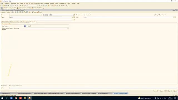Click the magnifier icon at the Təşkilat field
Viewport: 178px width, 100px height.
click(x=74, y=17)
